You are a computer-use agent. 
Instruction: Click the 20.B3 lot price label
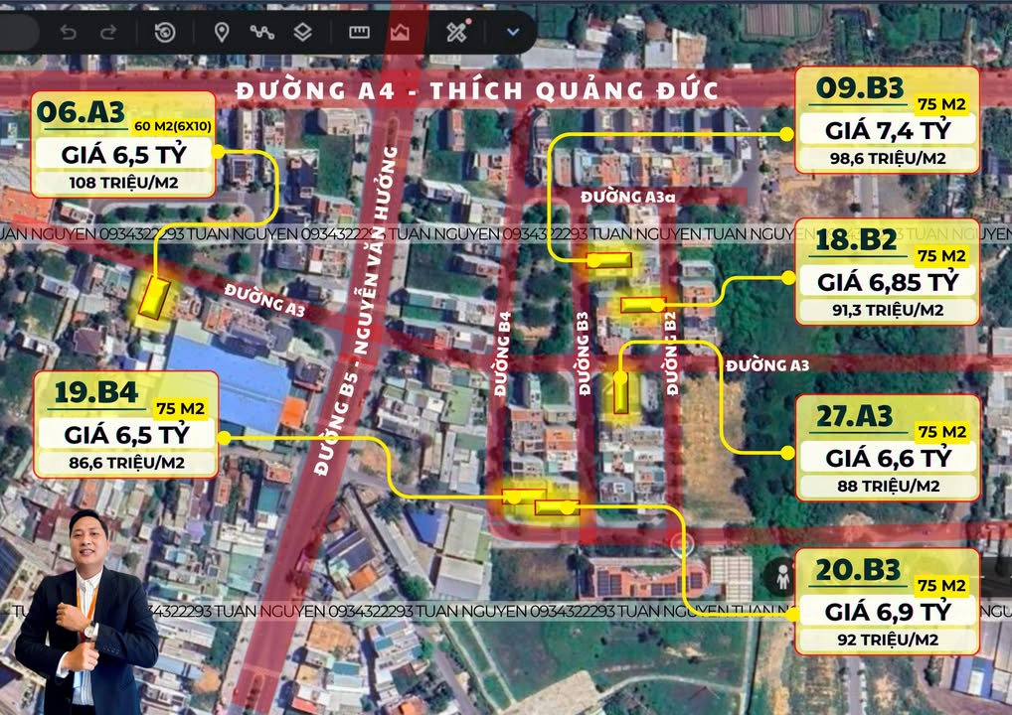[x=887, y=602]
